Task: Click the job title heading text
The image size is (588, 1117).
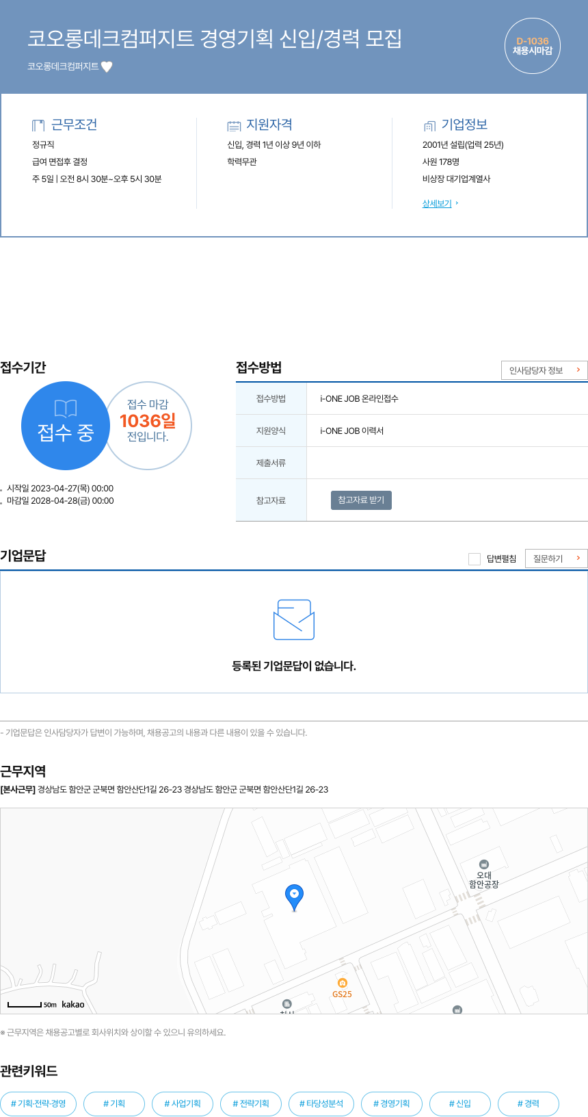Action: pyautogui.click(x=215, y=38)
